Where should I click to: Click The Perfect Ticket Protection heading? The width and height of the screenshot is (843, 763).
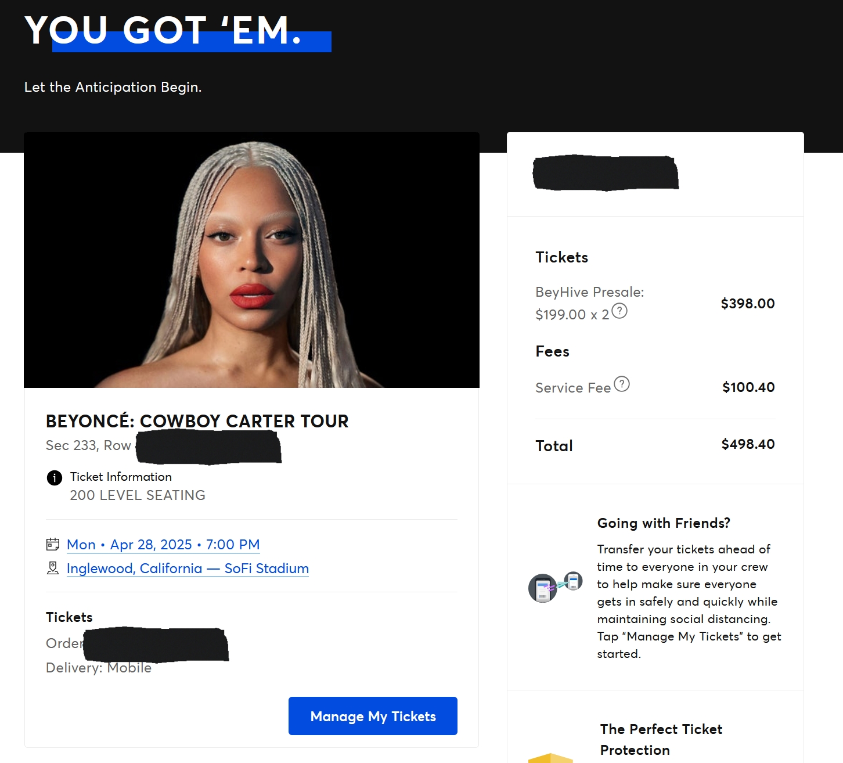[x=661, y=739]
